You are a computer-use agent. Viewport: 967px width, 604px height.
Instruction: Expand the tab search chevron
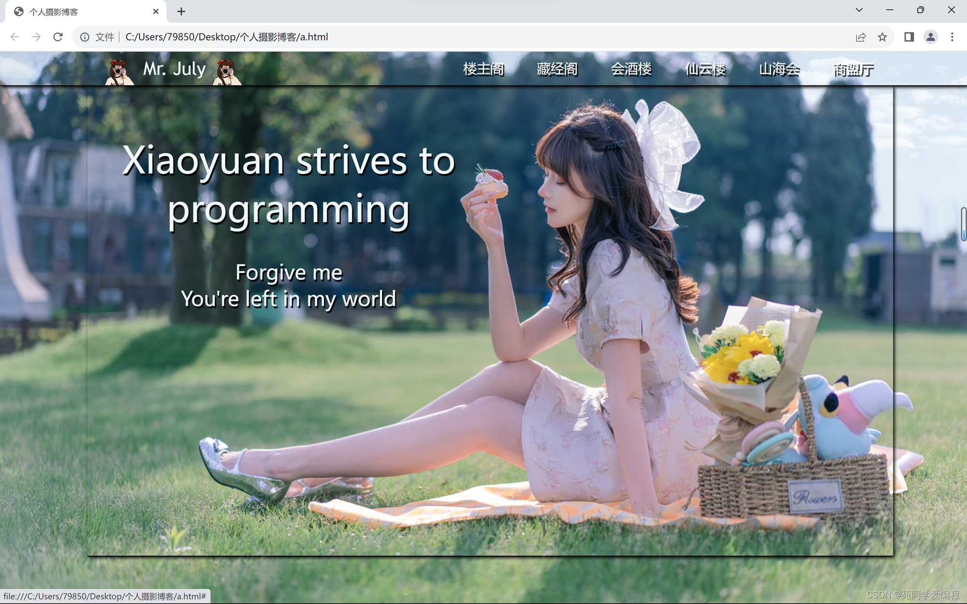coord(859,10)
